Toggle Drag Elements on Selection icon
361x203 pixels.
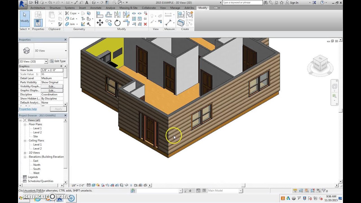coord(318,191)
